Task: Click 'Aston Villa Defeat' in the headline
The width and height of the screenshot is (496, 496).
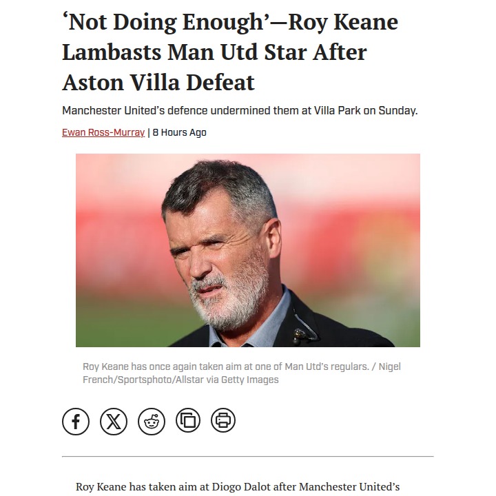Action: point(158,83)
